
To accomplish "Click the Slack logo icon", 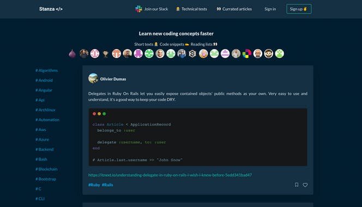I will 138,9.
